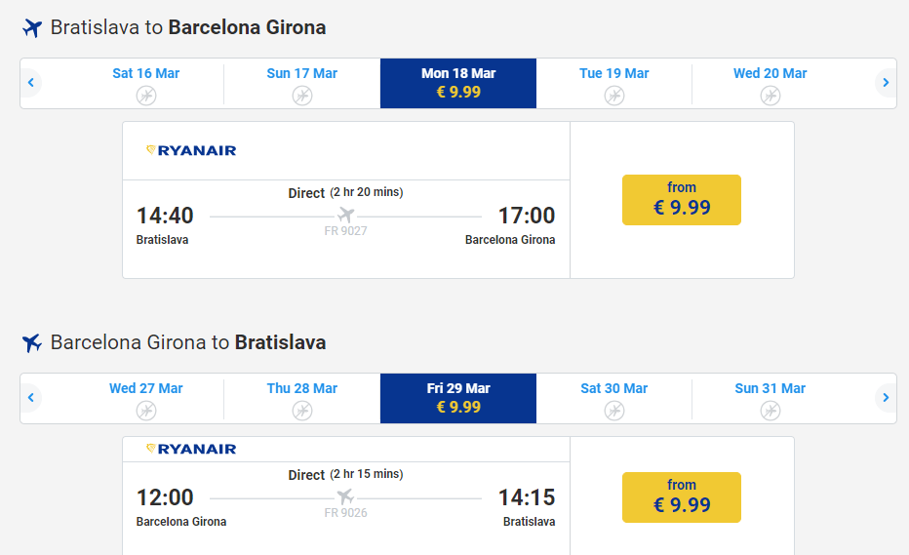Click the return flight airplane icon

(32, 343)
